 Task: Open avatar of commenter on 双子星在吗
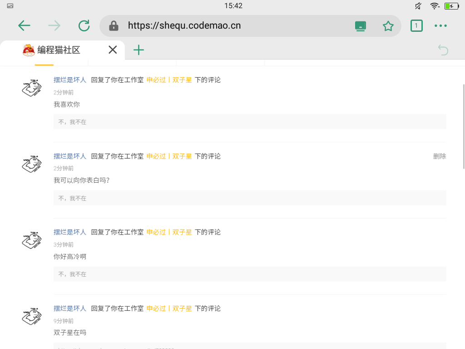[32, 316]
